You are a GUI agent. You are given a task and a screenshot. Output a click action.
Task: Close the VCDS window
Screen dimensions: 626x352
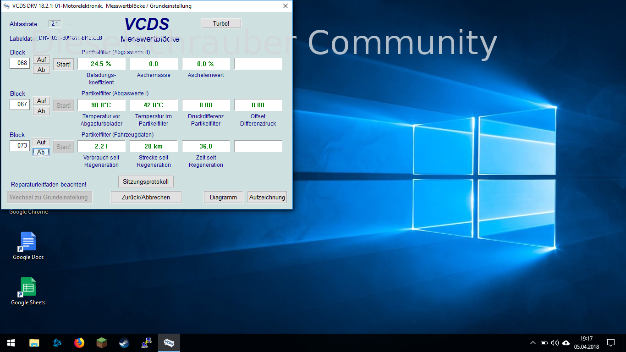click(x=286, y=6)
